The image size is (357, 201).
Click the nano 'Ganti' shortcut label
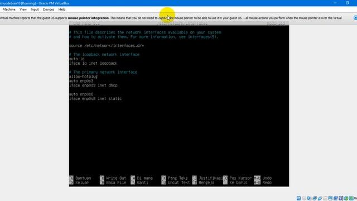[x=143, y=183]
